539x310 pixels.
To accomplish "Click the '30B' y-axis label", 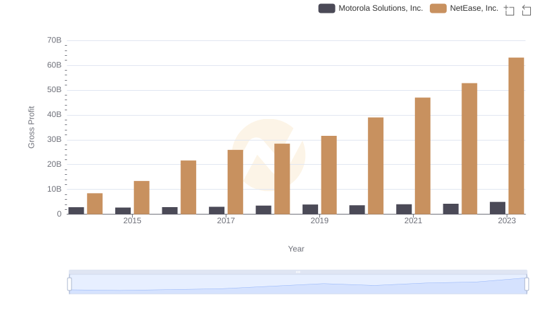I will (55, 139).
